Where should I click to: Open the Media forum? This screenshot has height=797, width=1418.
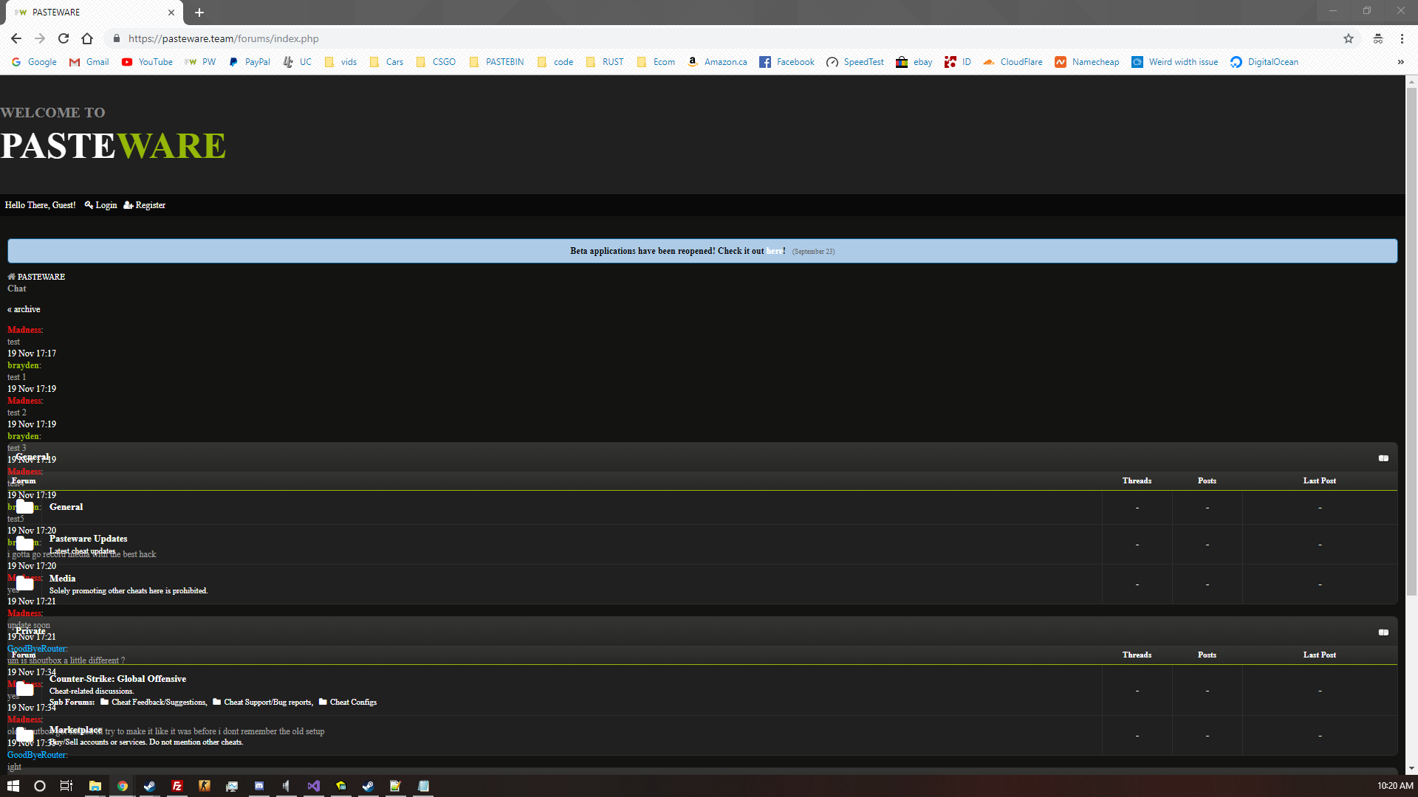(x=62, y=579)
